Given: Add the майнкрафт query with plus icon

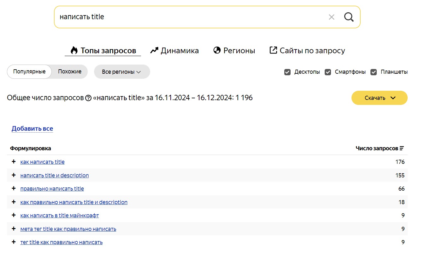Looking at the screenshot, I should 14,215.
